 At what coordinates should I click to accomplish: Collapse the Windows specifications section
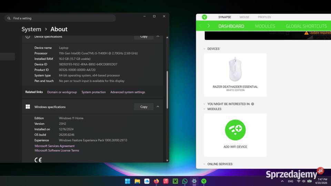click(x=158, y=107)
